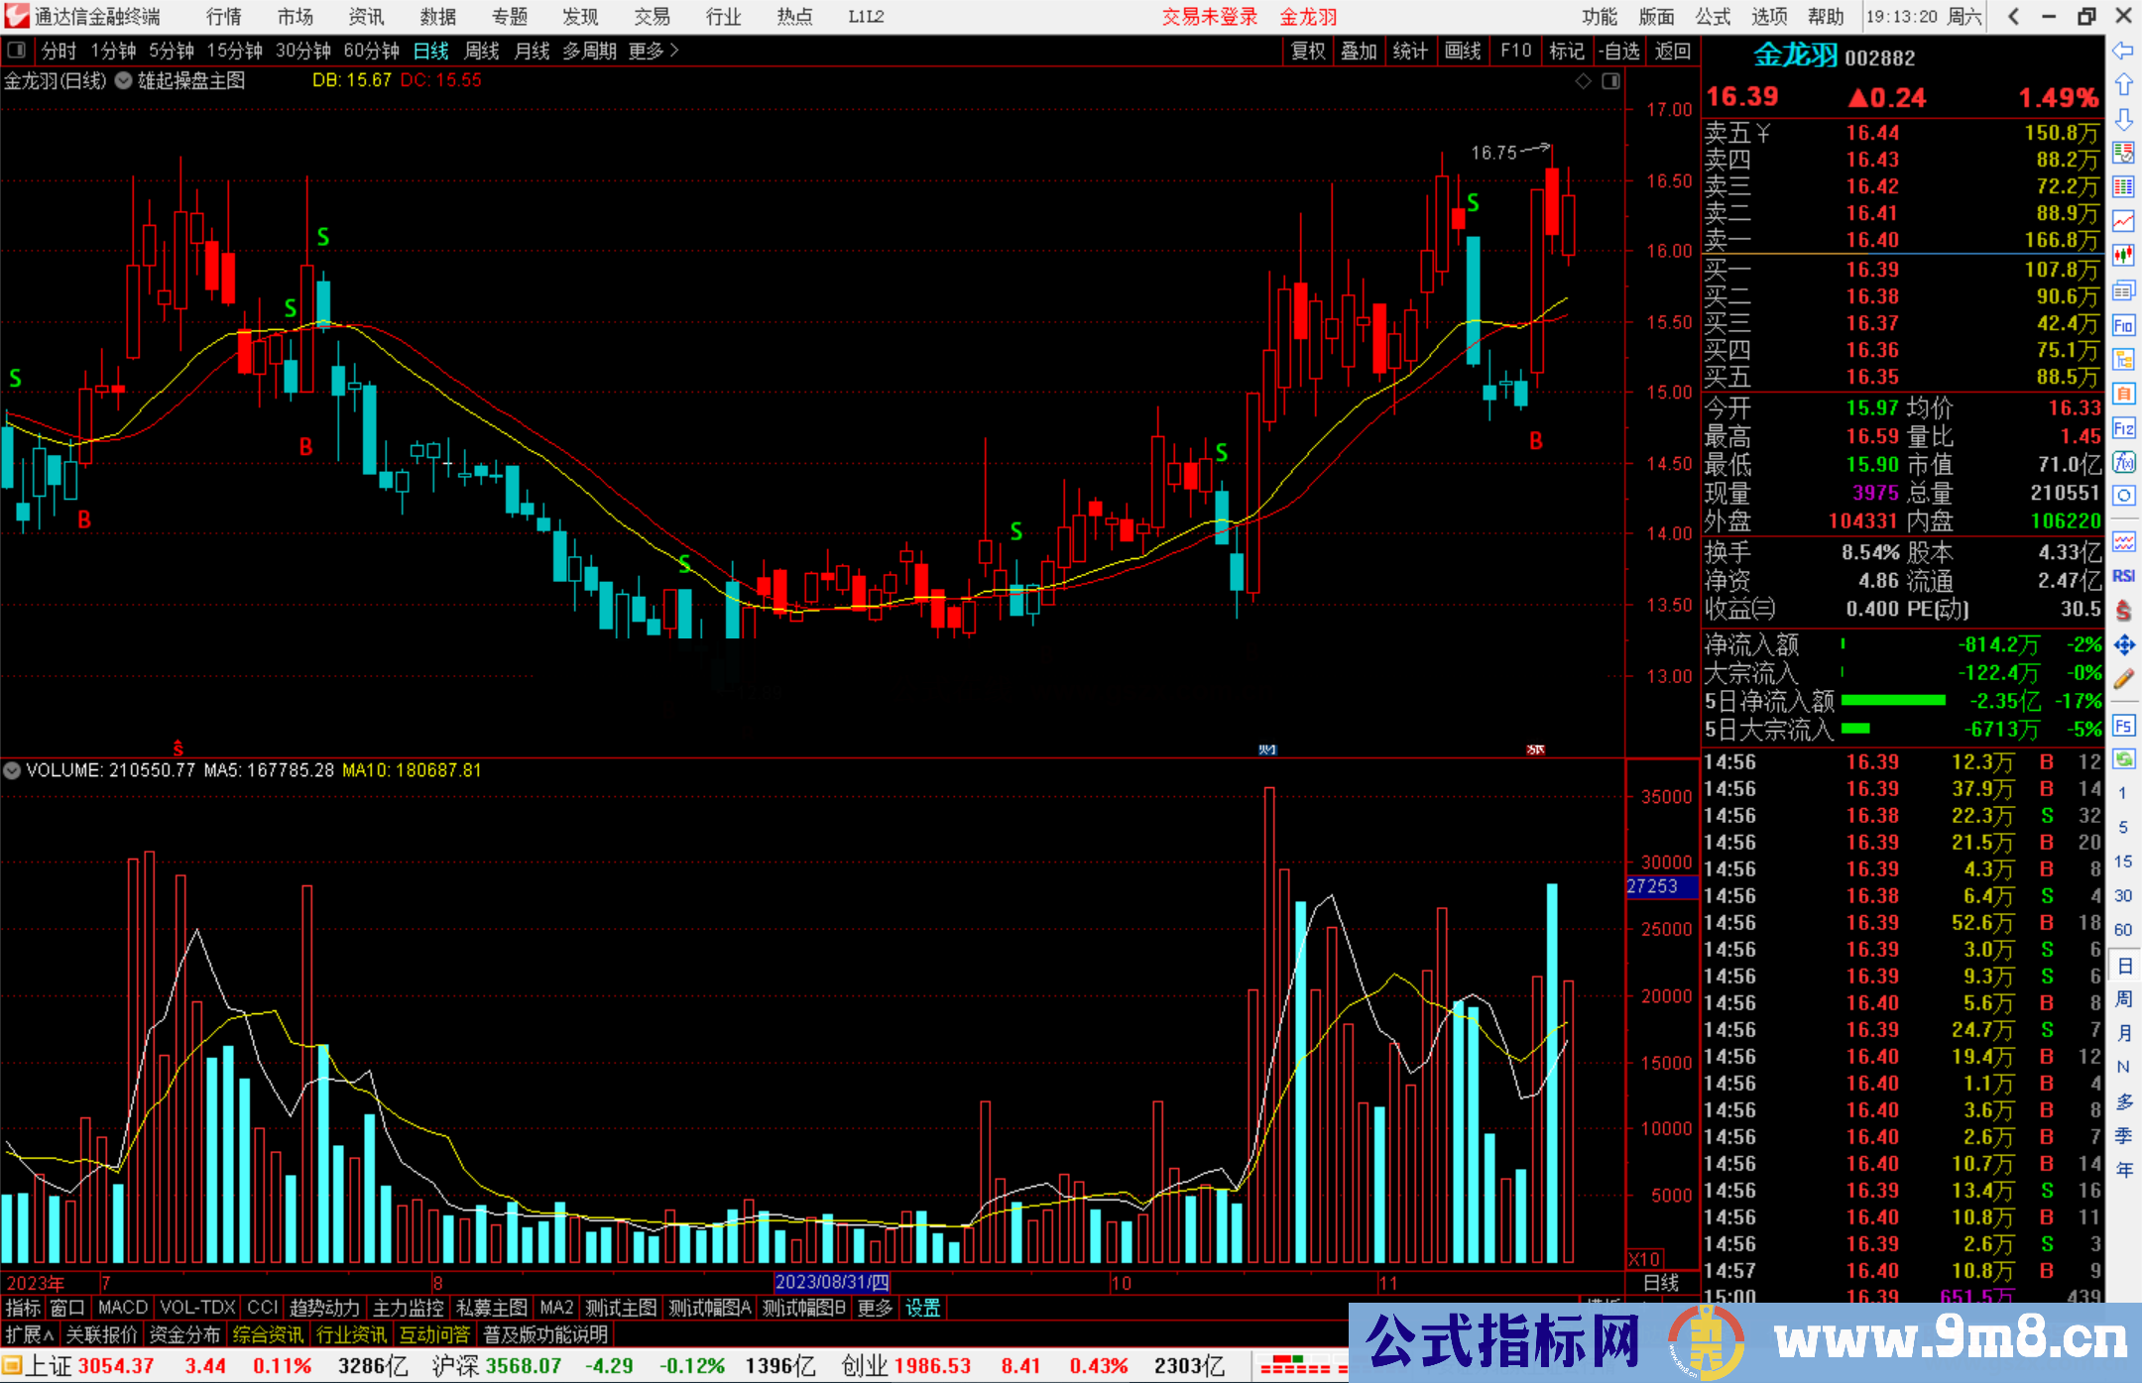Switch to the 综合资讯 tab

(x=268, y=1334)
